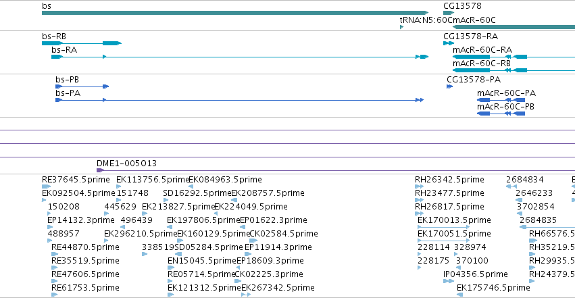
Task: Select mAcR-60C-PB protein label
Action: [x=505, y=107]
